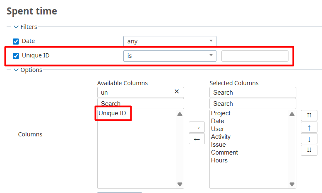Click the single down arrow move button
Image resolution: width=322 pixels, height=193 pixels.
309,138
